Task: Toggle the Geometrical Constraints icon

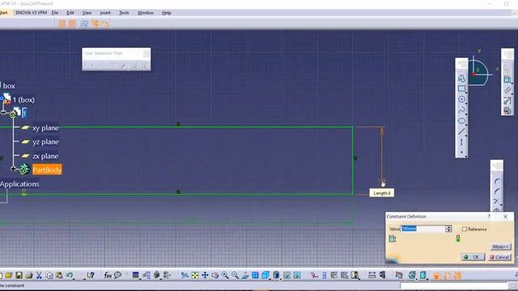Action: tap(96, 23)
